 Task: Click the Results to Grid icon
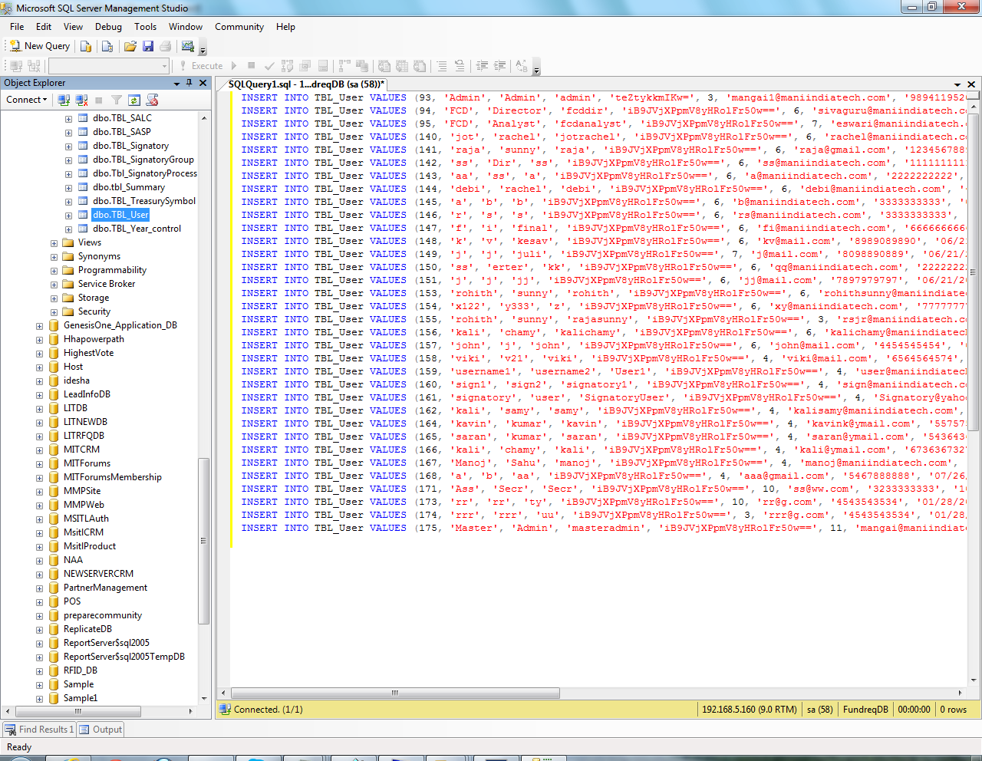[x=402, y=66]
